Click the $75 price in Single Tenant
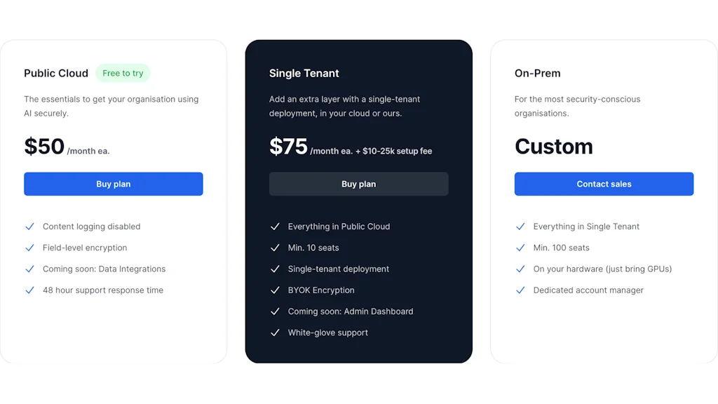 pyautogui.click(x=288, y=147)
